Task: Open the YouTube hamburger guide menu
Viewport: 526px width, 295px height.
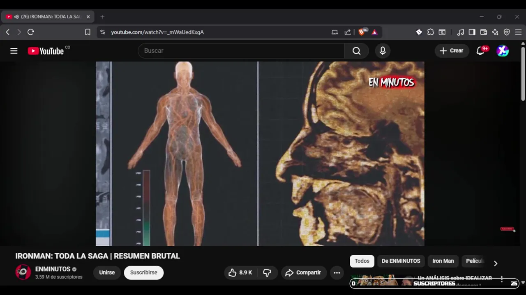Action: 14,51
